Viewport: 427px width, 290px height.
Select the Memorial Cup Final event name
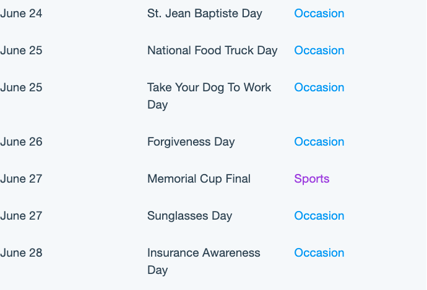[199, 179]
